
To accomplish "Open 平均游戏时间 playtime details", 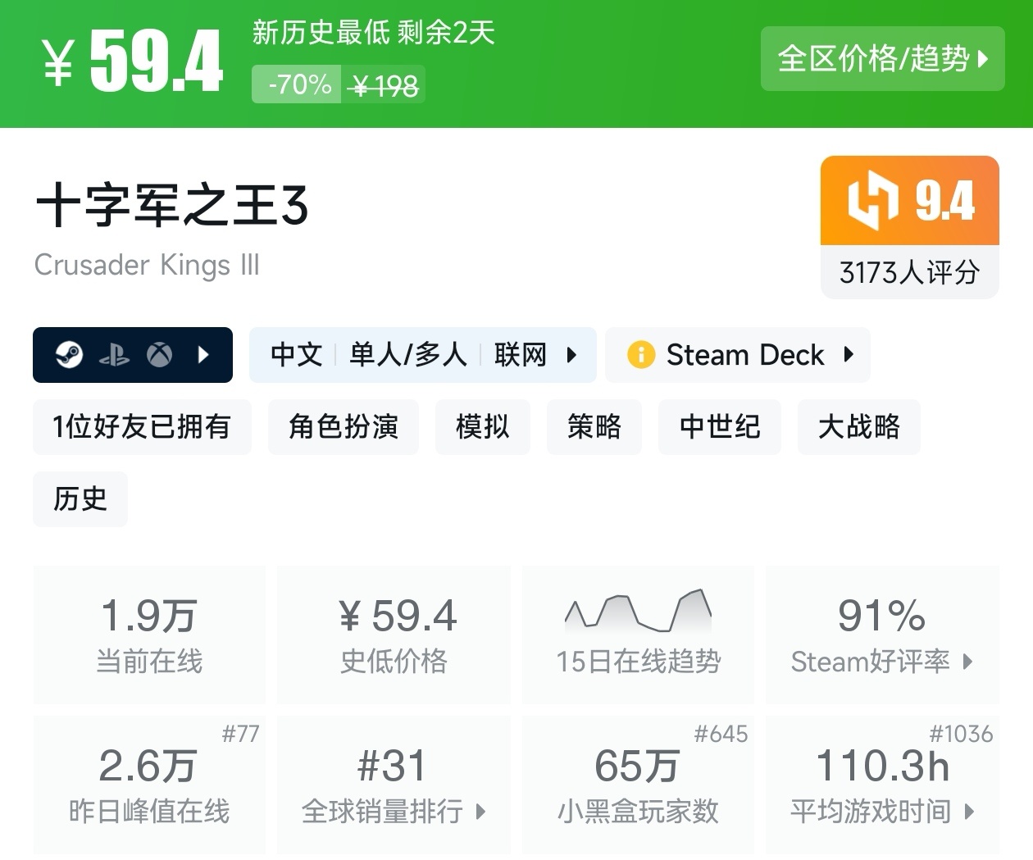I will (x=882, y=812).
